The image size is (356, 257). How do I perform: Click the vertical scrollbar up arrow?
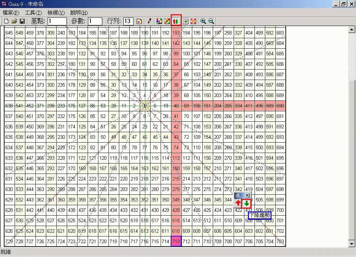click(x=351, y=30)
